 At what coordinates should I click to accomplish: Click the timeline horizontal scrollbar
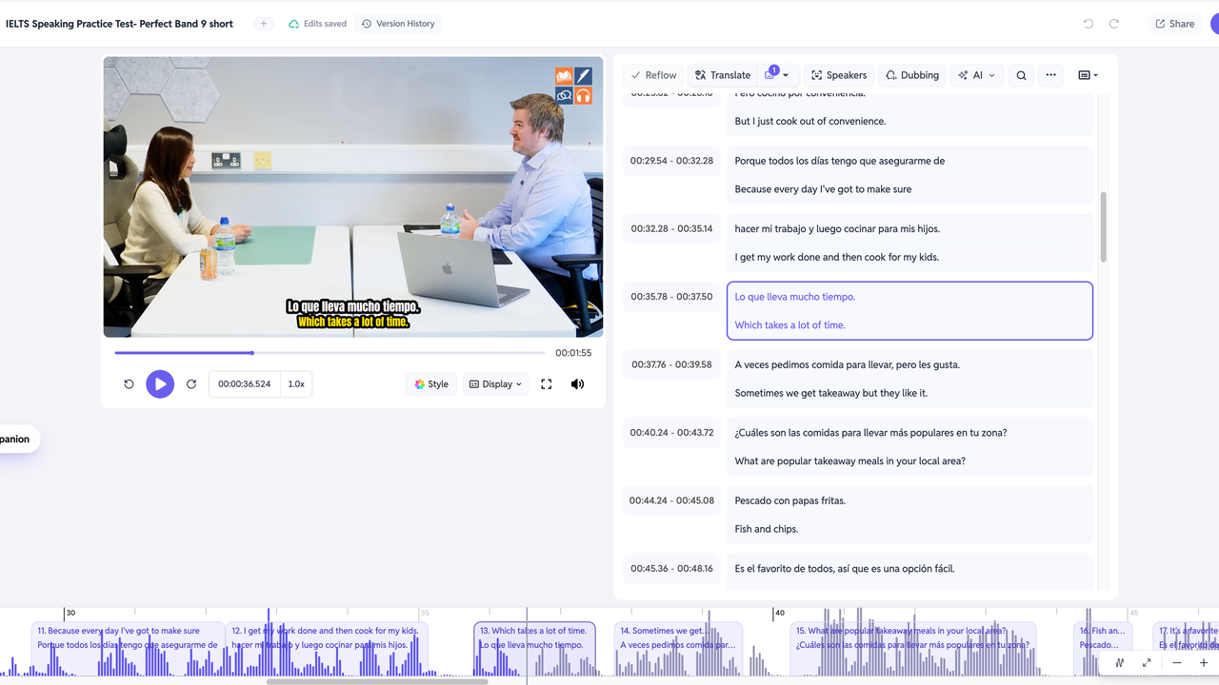377,681
